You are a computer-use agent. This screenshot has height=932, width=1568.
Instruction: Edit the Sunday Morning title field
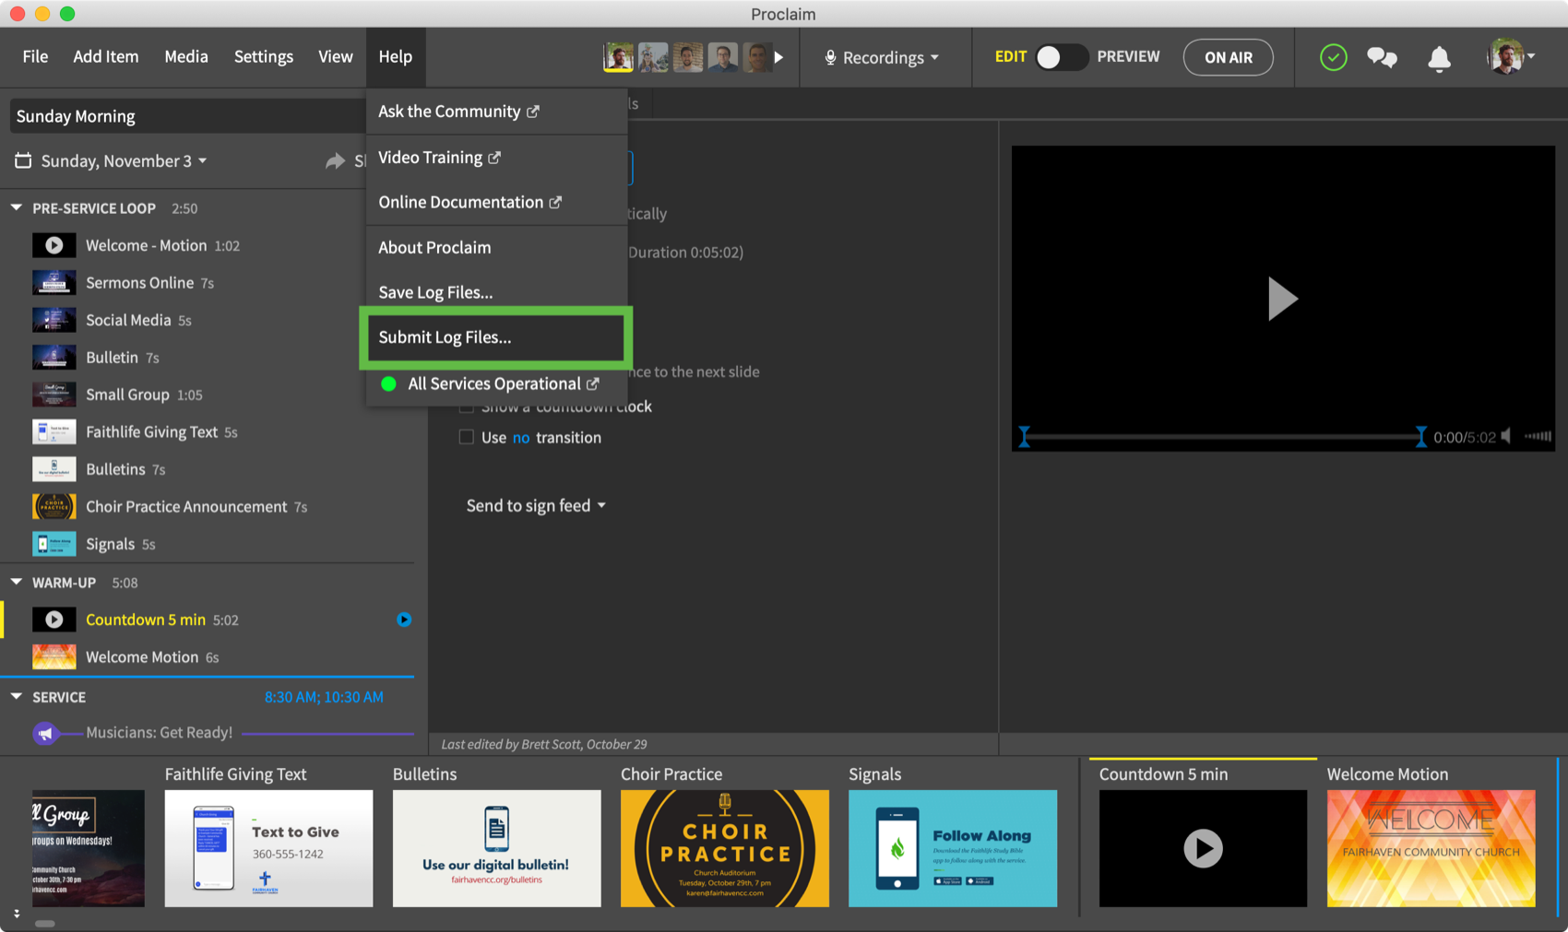[x=187, y=116]
